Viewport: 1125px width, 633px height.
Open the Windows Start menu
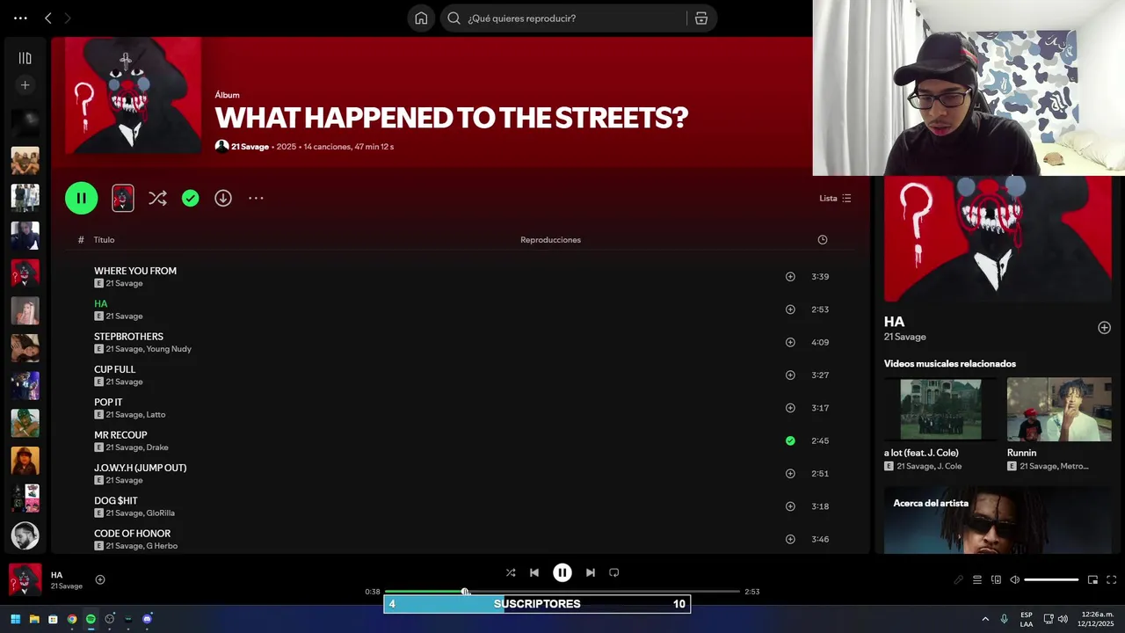[x=15, y=619]
